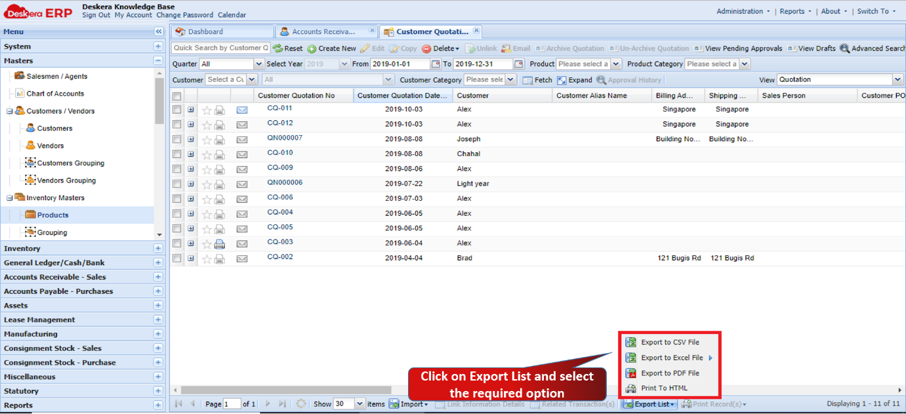Tick the checkbox for CQ-002 row
Screen dimensions: 906x414
[177, 259]
